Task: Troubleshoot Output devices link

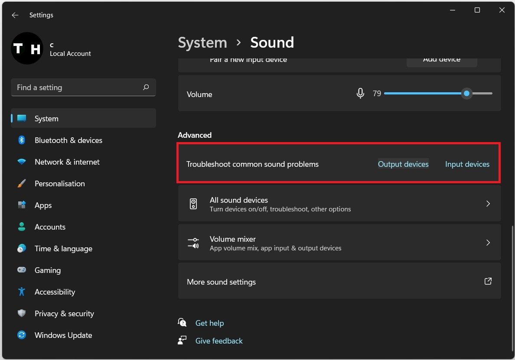Action: click(x=403, y=164)
